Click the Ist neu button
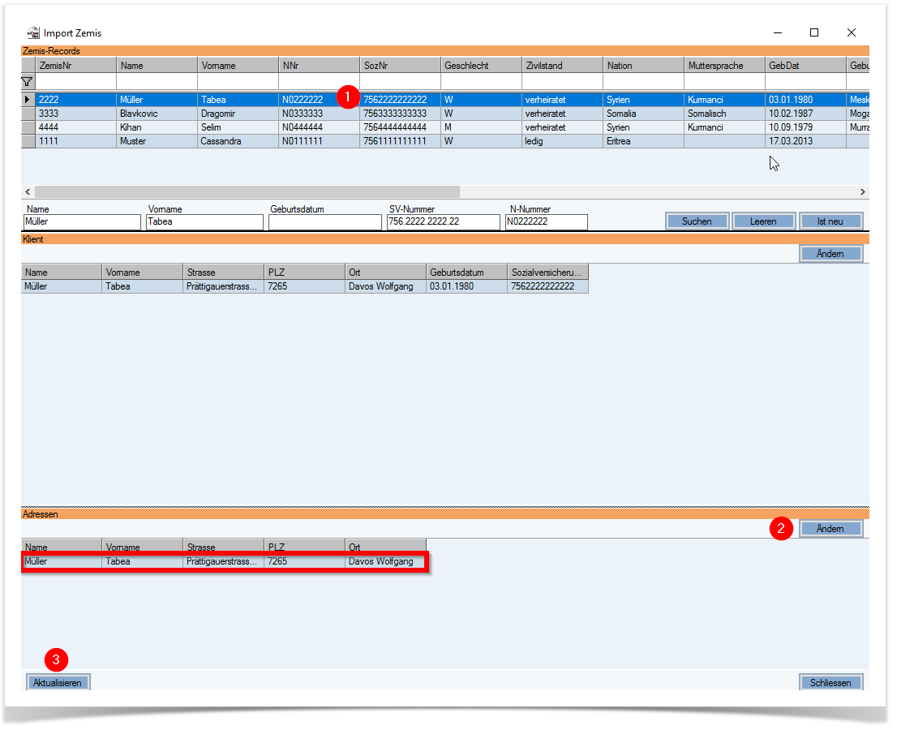The height and width of the screenshot is (730, 897). click(830, 221)
